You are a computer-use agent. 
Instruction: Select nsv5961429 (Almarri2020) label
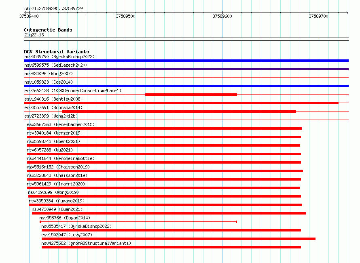pos(56,184)
